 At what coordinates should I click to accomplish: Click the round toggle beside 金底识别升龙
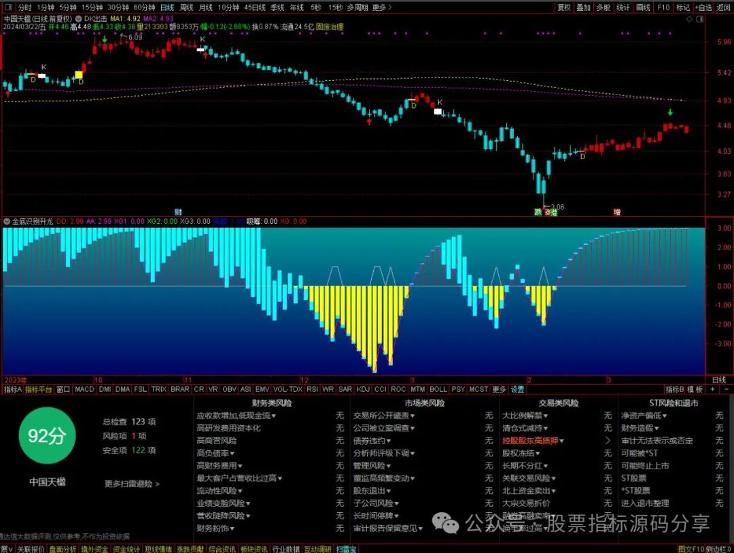[7, 221]
